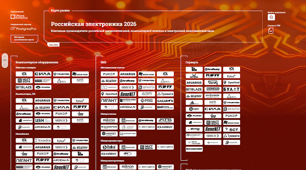Open 'Методика составления карты' button
Viewport: 306px width, 170px height.
pos(24,38)
